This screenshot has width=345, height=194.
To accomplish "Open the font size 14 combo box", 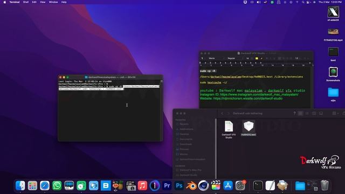I will point(249,58).
